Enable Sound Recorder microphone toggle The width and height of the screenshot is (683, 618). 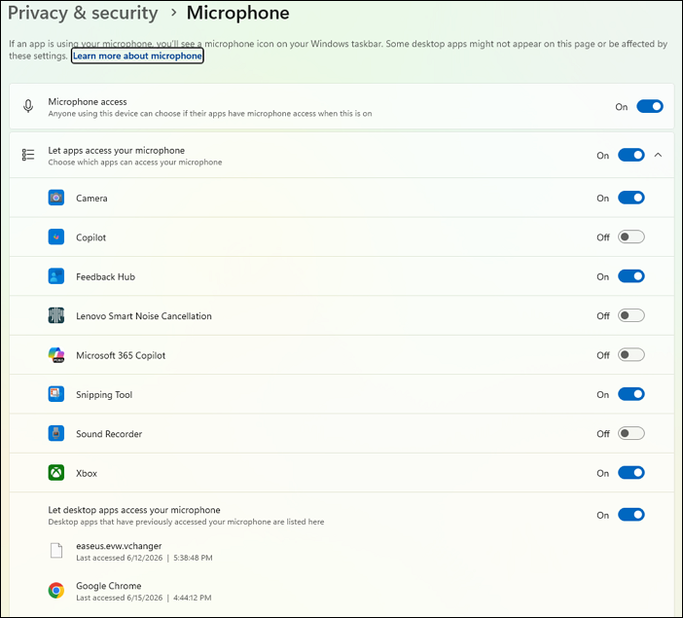click(x=631, y=433)
